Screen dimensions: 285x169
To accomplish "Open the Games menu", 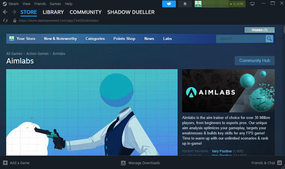I will click(x=55, y=4).
